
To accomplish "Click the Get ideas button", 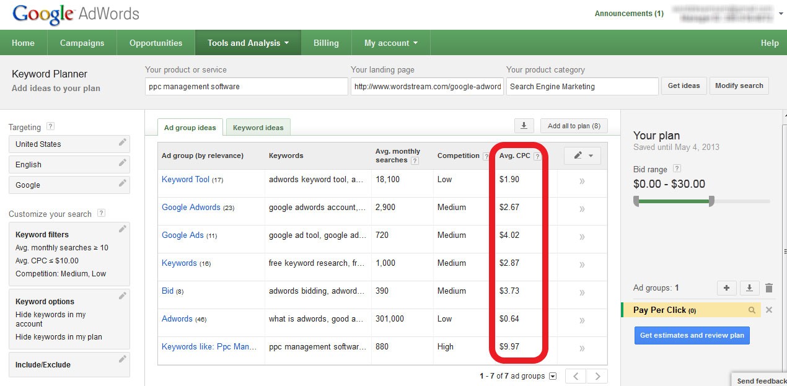I will [684, 86].
